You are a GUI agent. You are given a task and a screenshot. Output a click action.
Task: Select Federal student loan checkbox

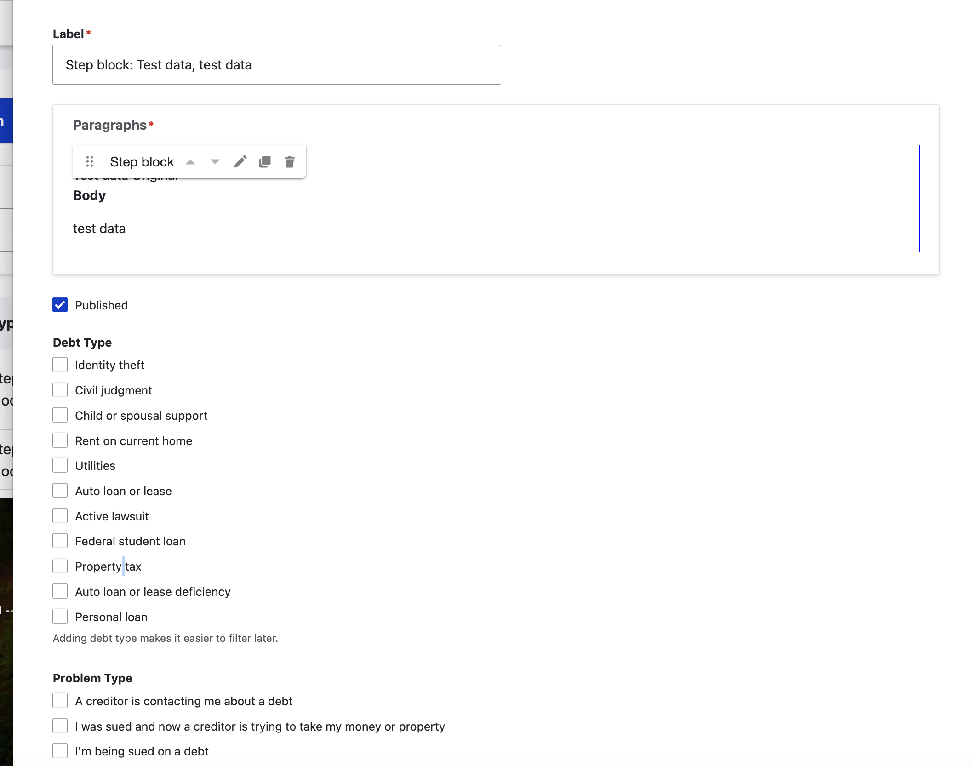(x=60, y=541)
